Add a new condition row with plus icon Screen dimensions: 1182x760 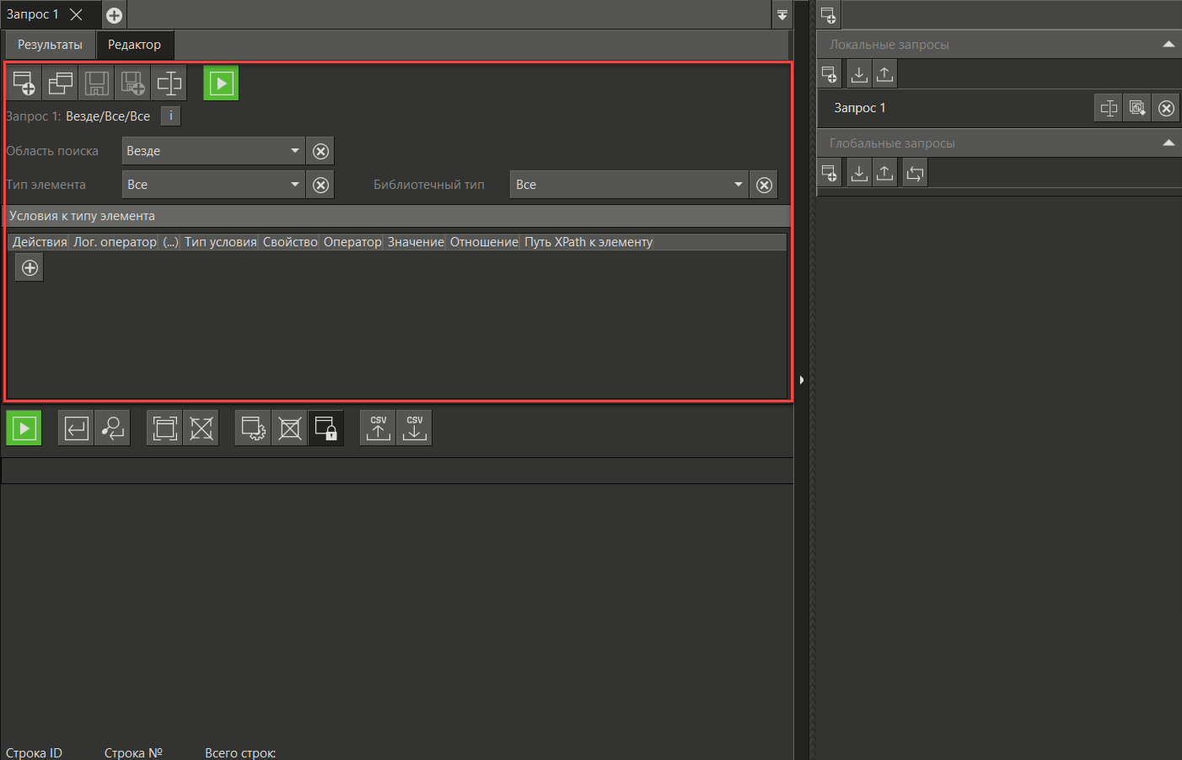point(30,268)
